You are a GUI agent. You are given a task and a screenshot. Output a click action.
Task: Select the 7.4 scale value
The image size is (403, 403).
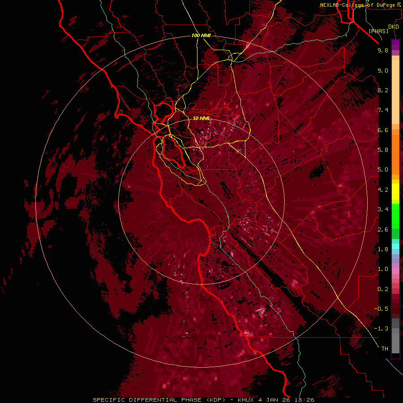coord(383,110)
